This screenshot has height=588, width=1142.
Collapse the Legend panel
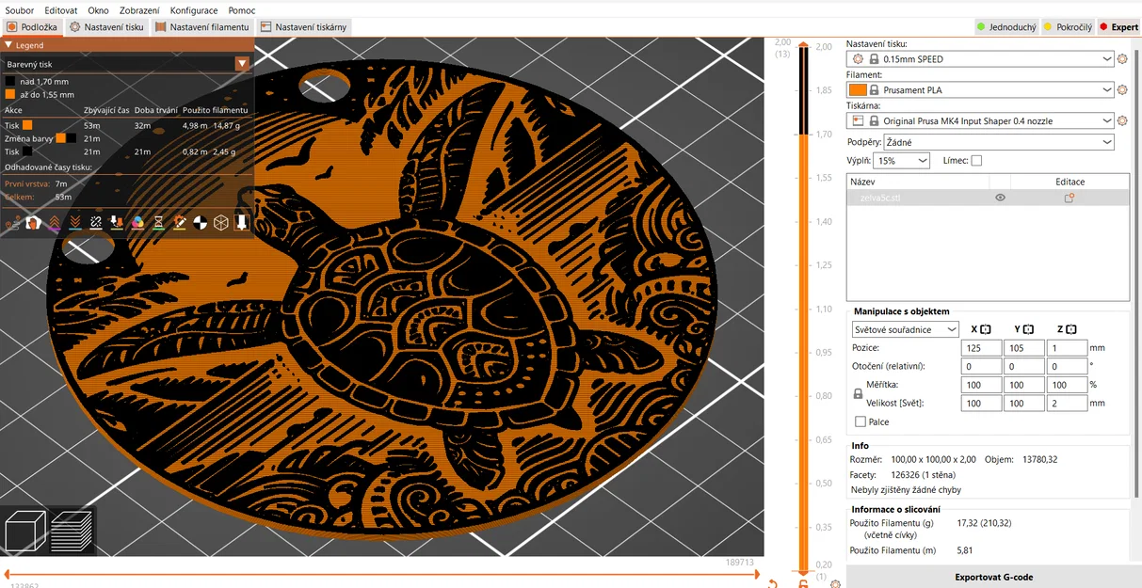coord(9,45)
